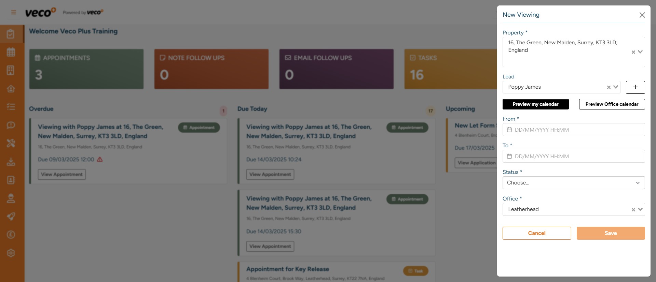Viewport: 656px width, 282px height.
Task: Open the Tasks summary card
Action: click(x=451, y=69)
